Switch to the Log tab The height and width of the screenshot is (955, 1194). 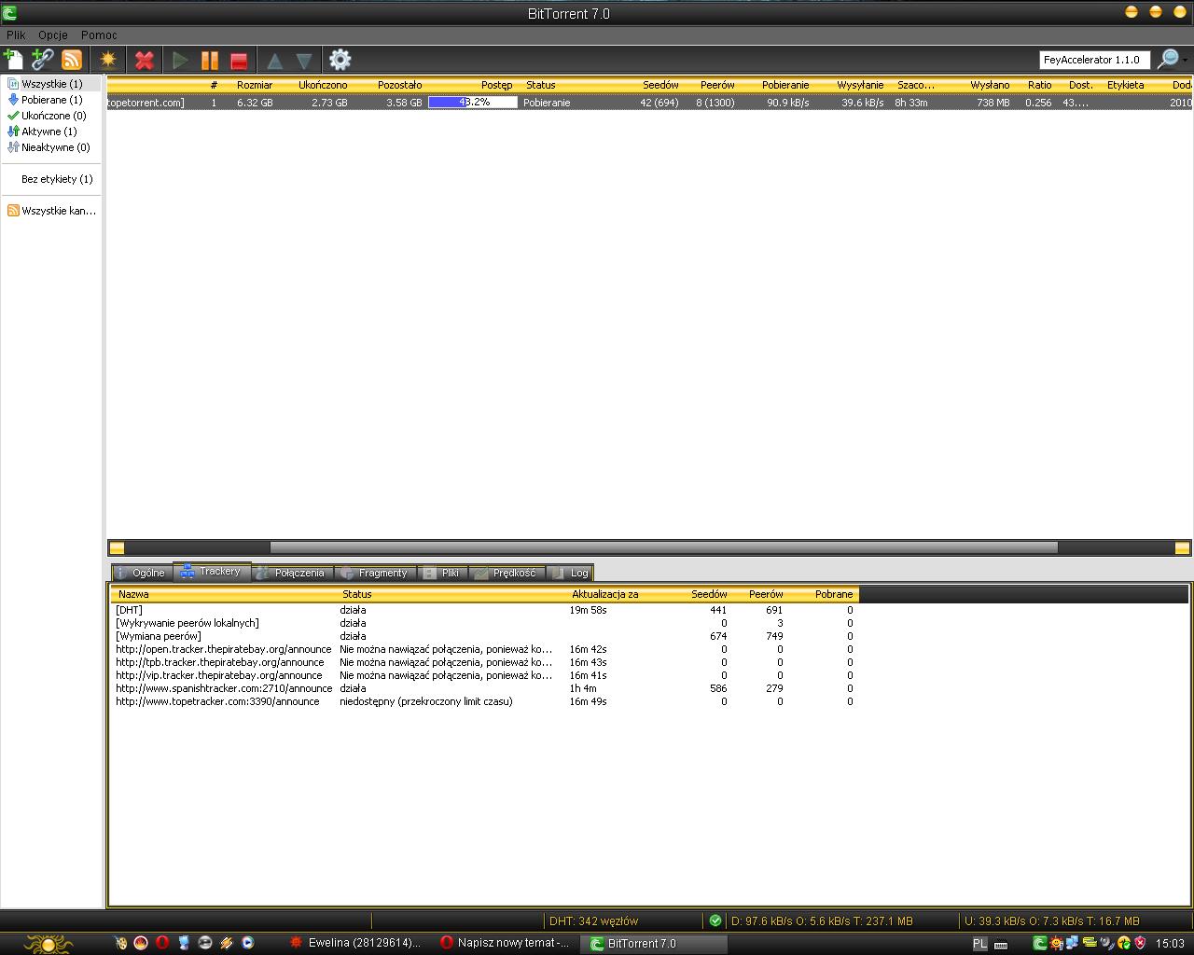pyautogui.click(x=570, y=573)
